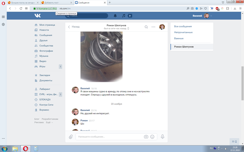
Task: Select "Непрочитанные" messages filter
Action: tap(184, 32)
